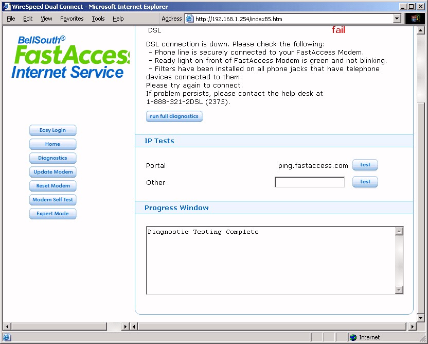Image resolution: width=428 pixels, height=344 pixels.
Task: Click main frame horizontal scroll right arrow
Action: point(412,326)
